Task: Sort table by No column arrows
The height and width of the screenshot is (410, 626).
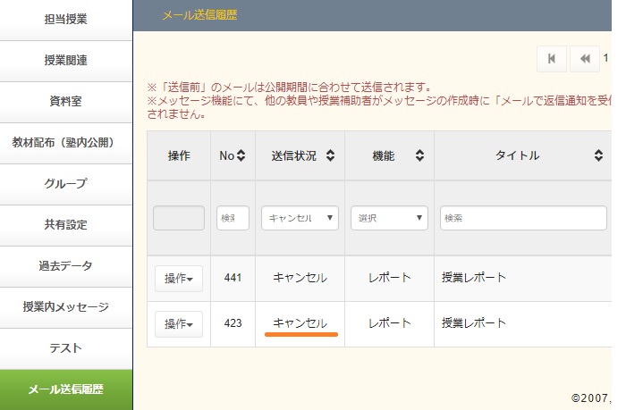Action: tap(241, 156)
